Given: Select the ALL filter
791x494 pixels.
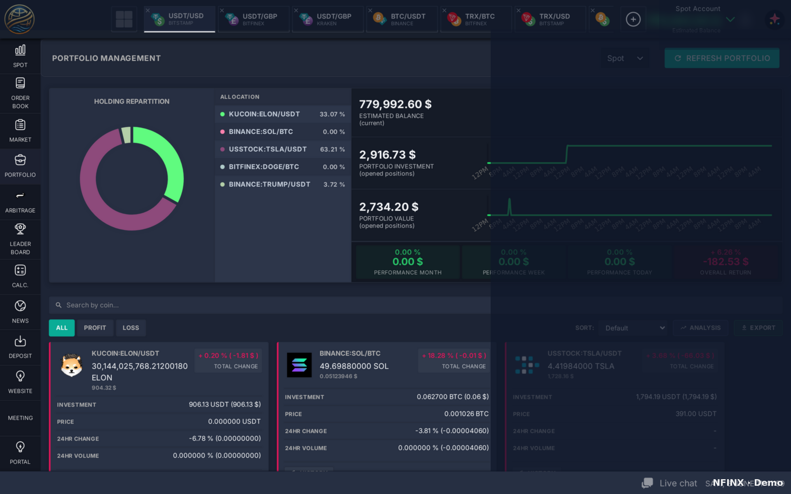Looking at the screenshot, I should coord(62,328).
